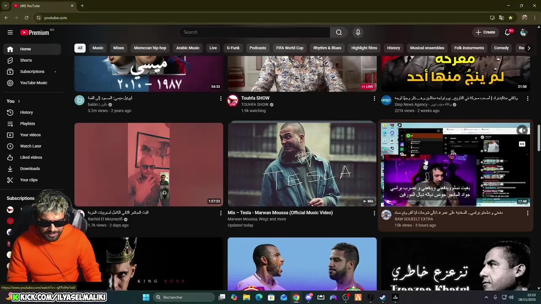
Task: Open the TOUHFA SHOW channel avatar
Action: pyautogui.click(x=232, y=100)
